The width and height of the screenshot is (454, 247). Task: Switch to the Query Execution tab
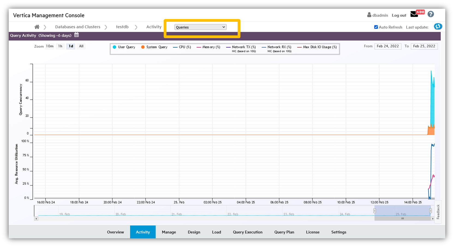[x=247, y=232]
